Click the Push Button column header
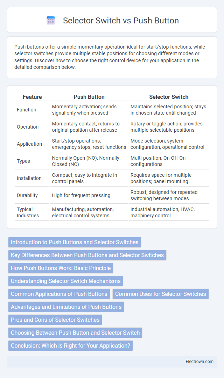Viewport: 224px width, 378px height. point(89,97)
